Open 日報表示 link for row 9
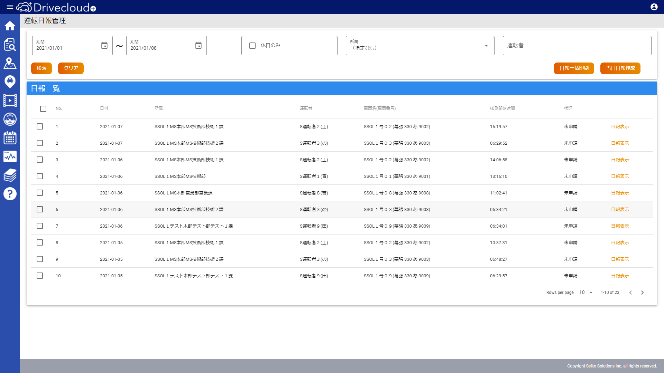 coord(620,259)
